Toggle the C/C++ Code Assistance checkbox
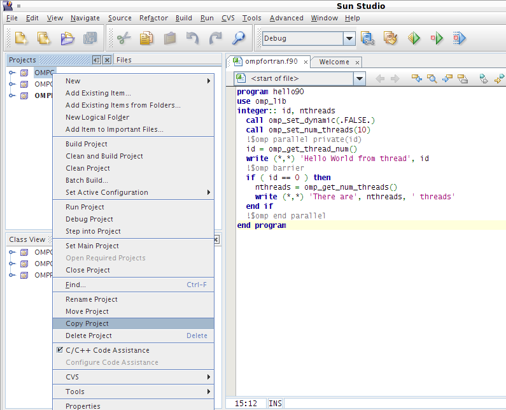 (x=60, y=350)
